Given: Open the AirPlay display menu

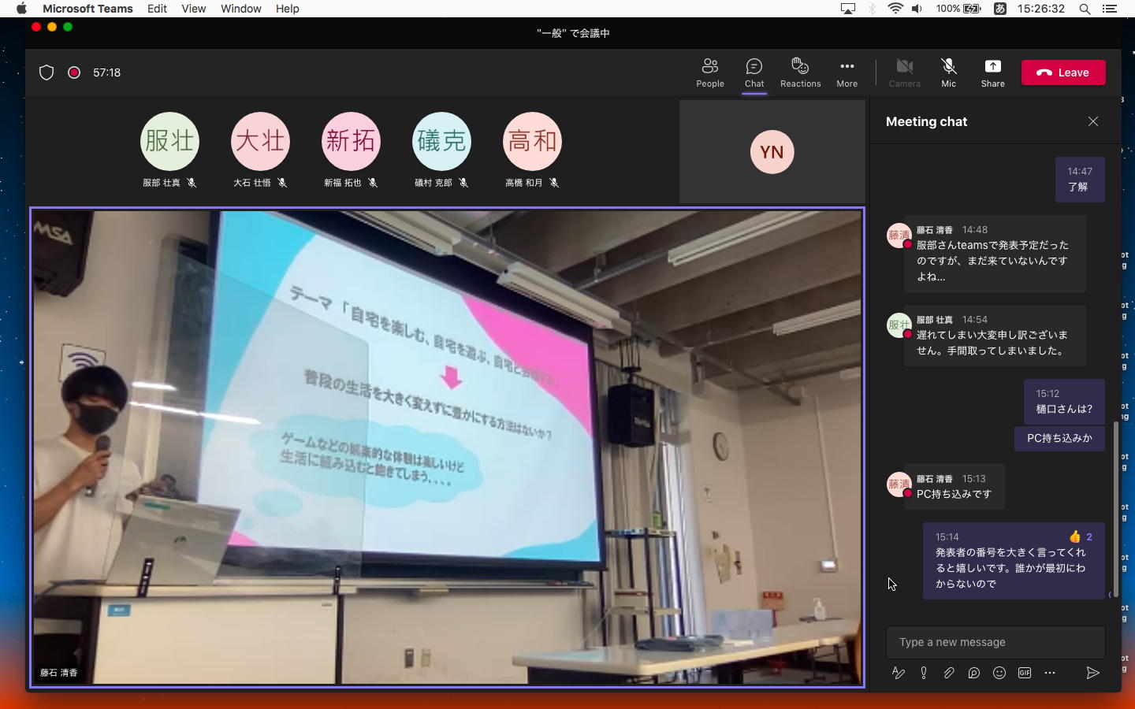Looking at the screenshot, I should (848, 9).
